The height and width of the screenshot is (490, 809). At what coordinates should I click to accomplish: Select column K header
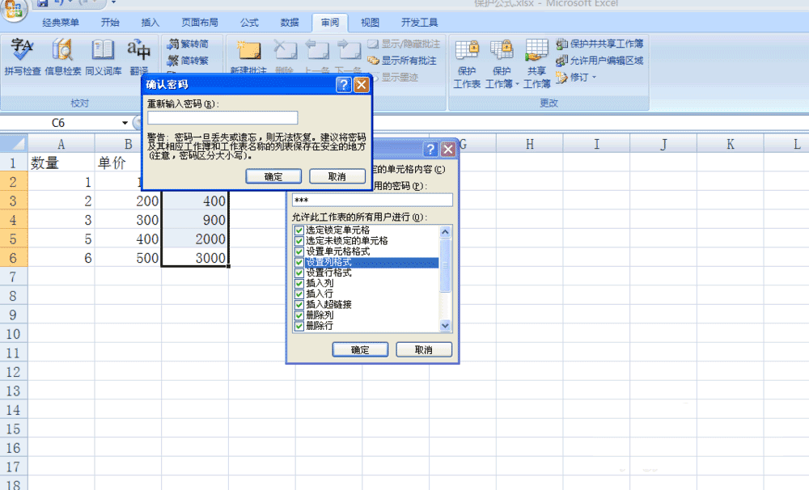tap(730, 144)
